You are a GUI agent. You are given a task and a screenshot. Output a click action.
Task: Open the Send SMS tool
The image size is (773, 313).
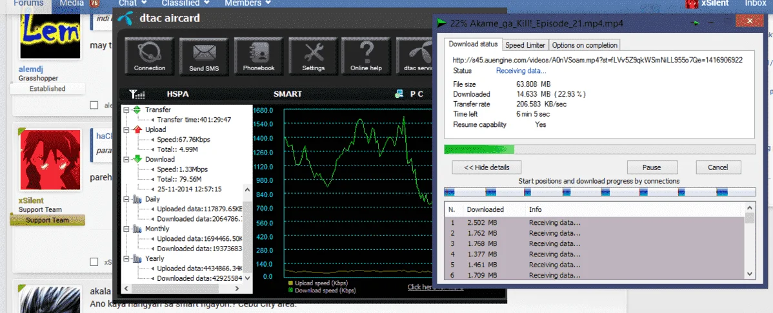tap(204, 57)
